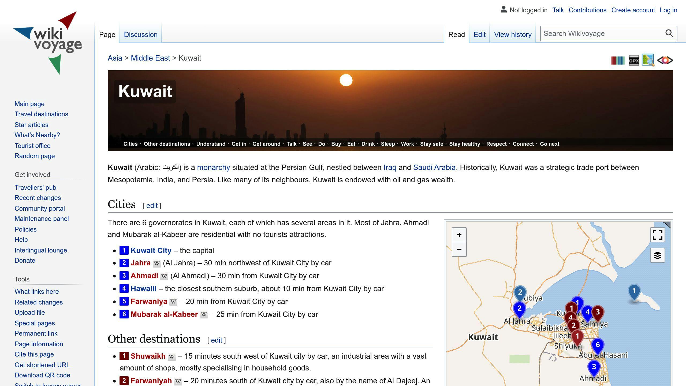This screenshot has width=686, height=386.
Task: Open the Shuwaikh red link
Action: point(148,356)
